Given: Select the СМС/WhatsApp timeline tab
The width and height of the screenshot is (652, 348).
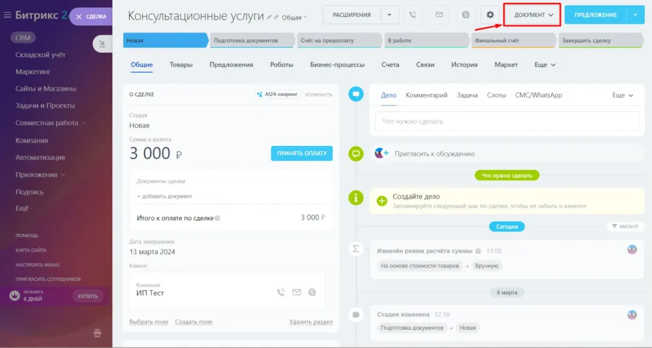Looking at the screenshot, I should 539,95.
